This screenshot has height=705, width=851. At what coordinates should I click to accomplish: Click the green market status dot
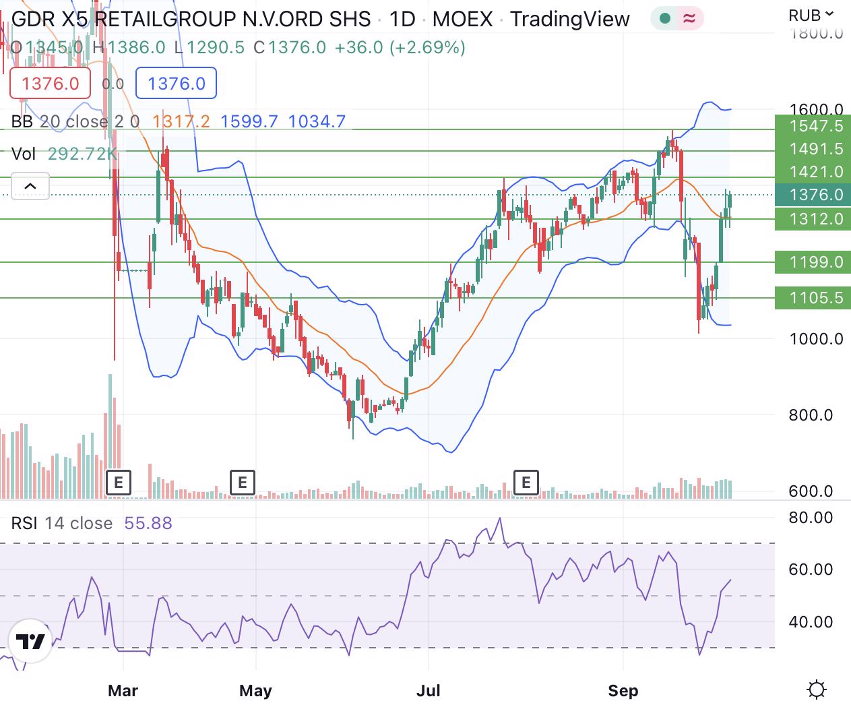click(x=665, y=19)
